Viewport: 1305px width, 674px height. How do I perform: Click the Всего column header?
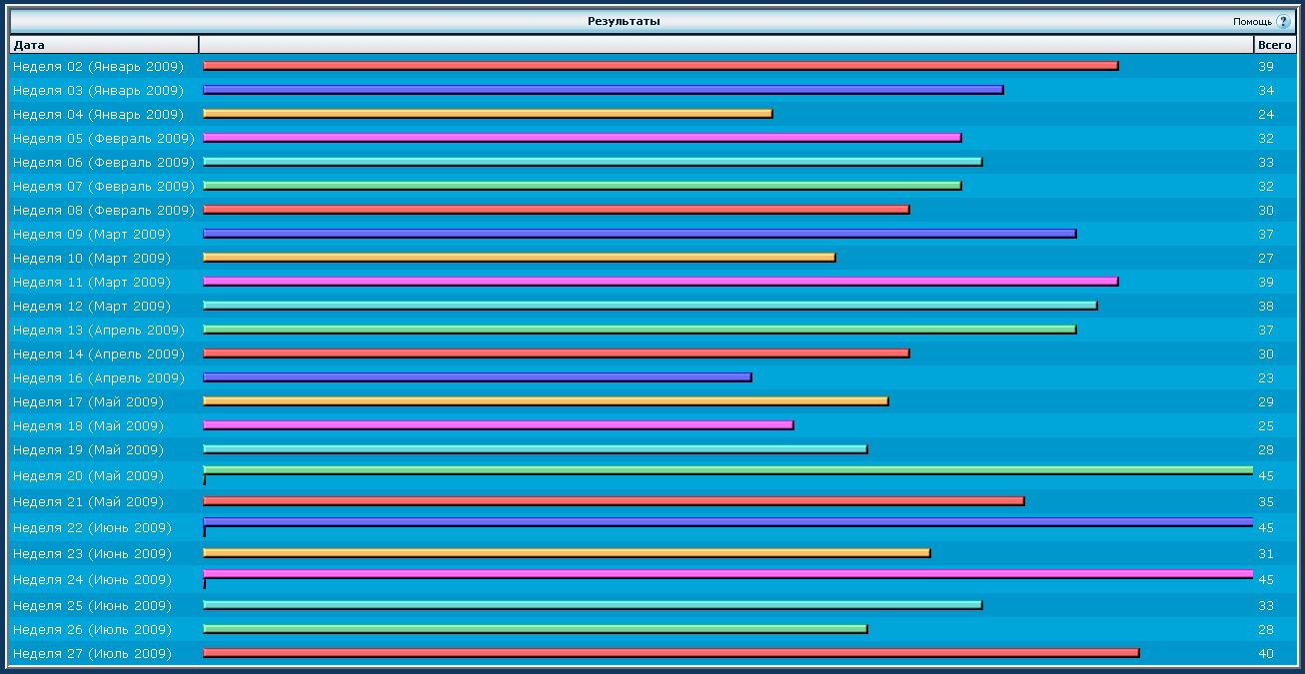pyautogui.click(x=1274, y=45)
